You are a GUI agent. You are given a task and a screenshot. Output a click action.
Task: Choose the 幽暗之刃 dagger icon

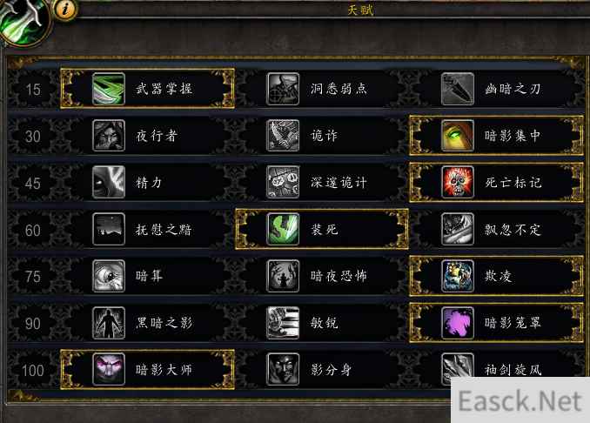coord(458,89)
